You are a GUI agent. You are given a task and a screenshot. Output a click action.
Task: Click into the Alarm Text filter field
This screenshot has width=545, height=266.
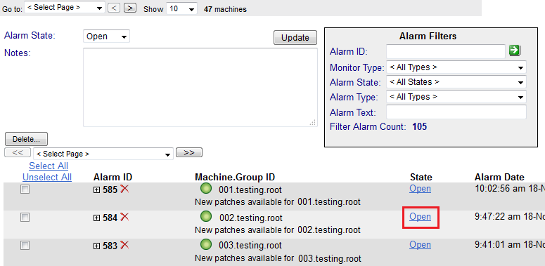click(456, 112)
